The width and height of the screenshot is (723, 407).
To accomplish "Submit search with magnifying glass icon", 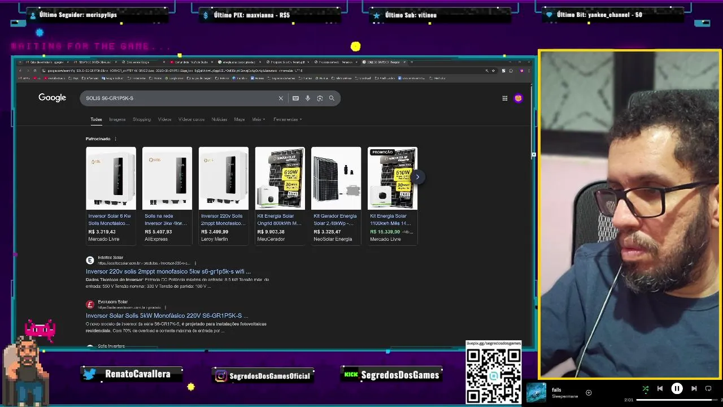I will (332, 98).
